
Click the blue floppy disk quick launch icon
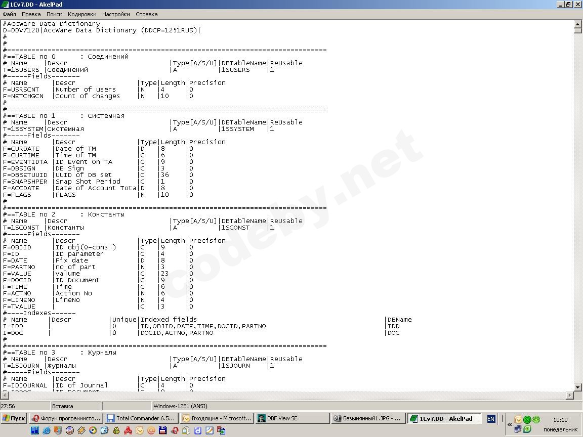162,430
